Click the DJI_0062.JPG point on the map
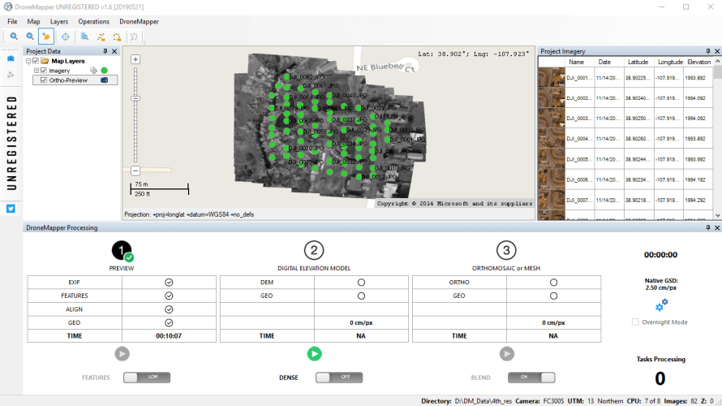722x406 pixels. (286, 77)
